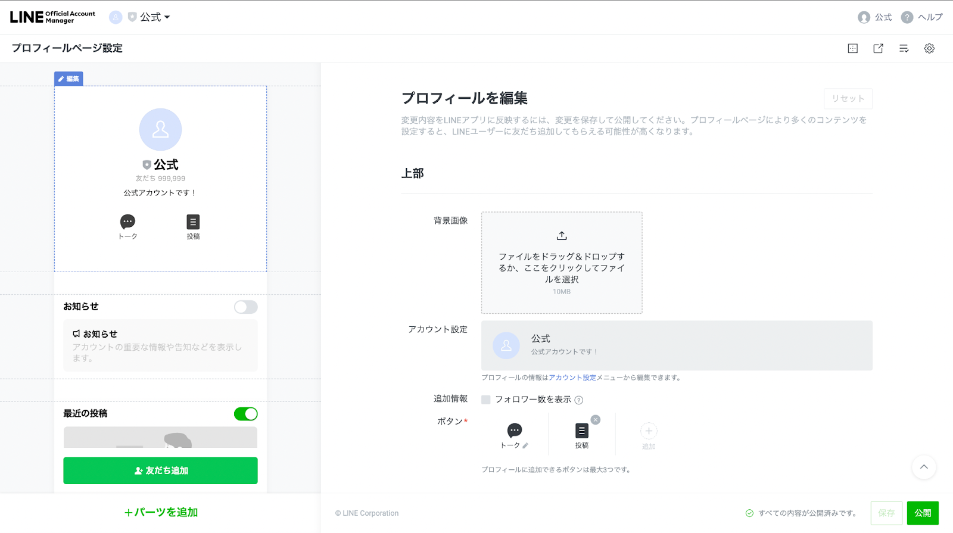Click the profile avatar in preview
The image size is (953, 533).
pyautogui.click(x=160, y=130)
